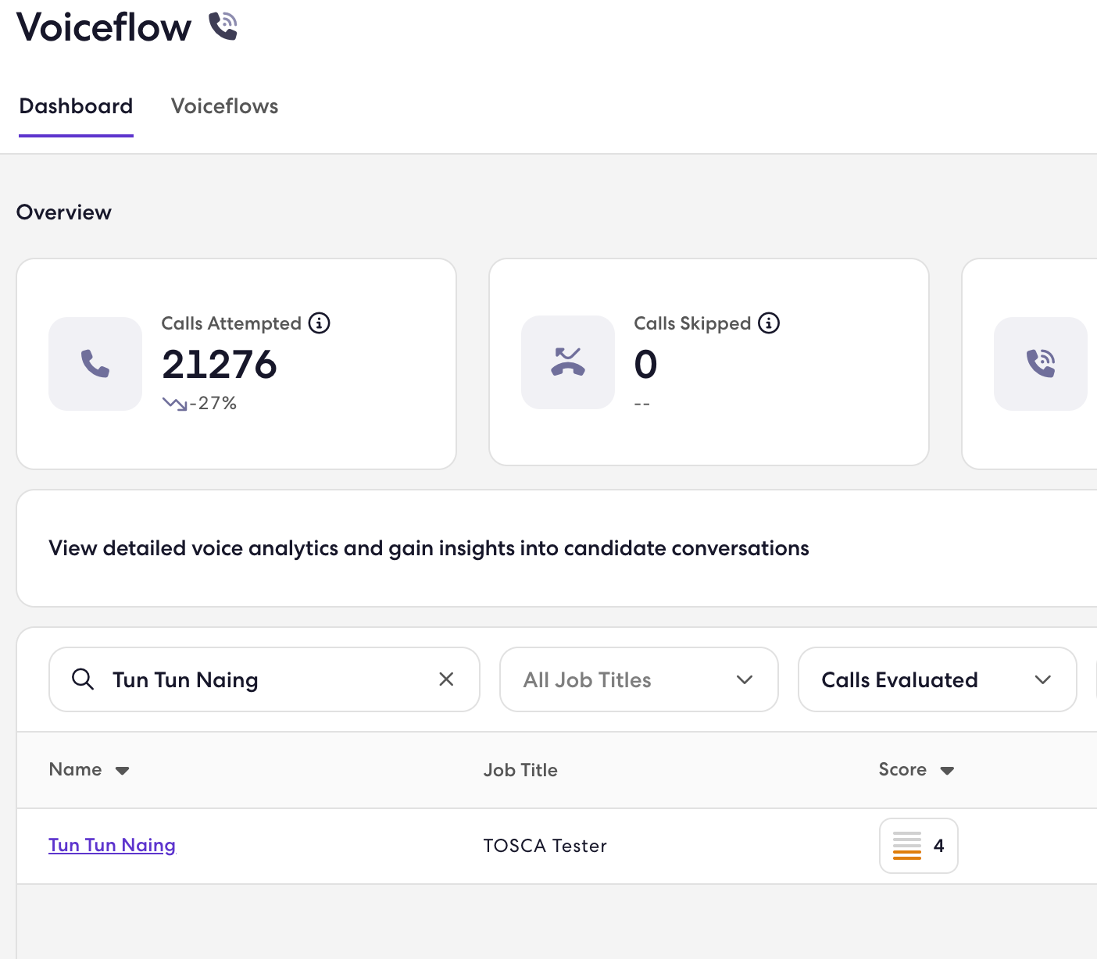This screenshot has height=959, width=1097.
Task: Open Calls Skipped info tooltip icon
Action: (769, 323)
